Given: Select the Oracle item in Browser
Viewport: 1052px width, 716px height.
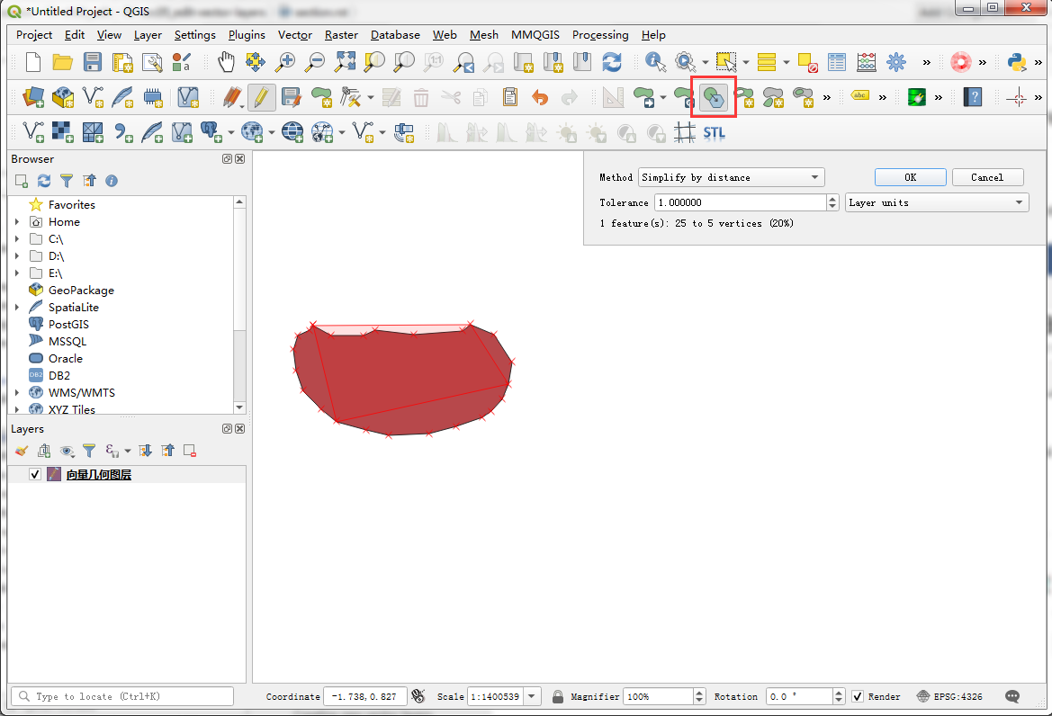Looking at the screenshot, I should 66,359.
